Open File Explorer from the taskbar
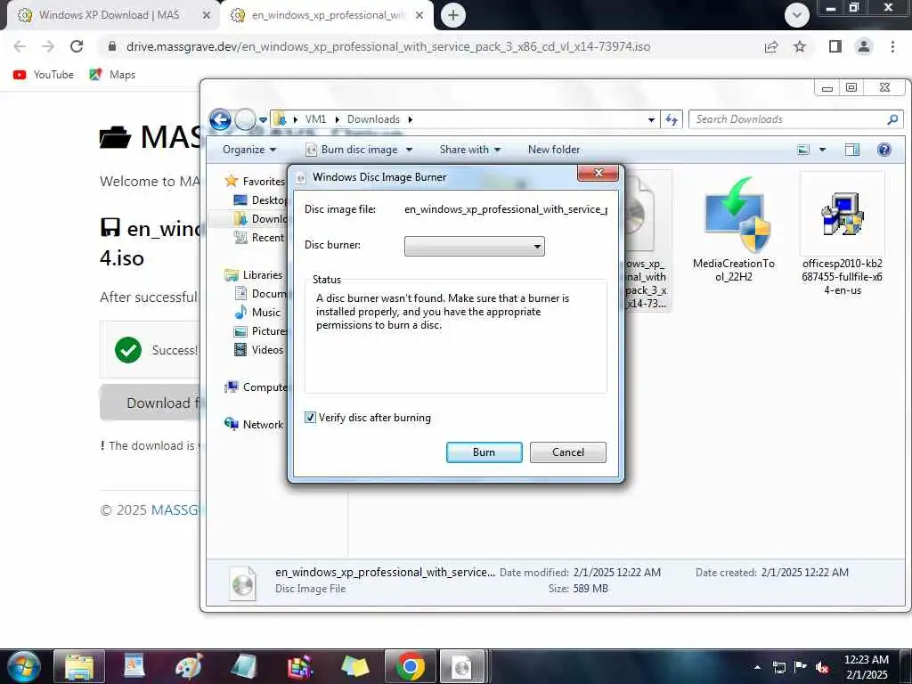The image size is (912, 684). click(x=79, y=666)
